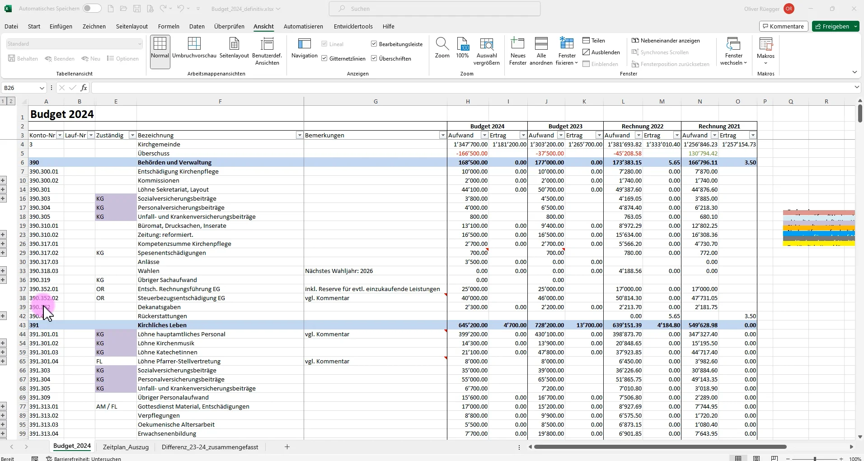
Task: Click Ausblenden hide window
Action: (x=601, y=52)
